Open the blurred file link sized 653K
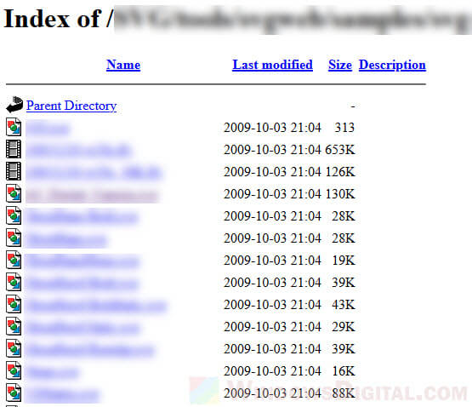Screen dimensions: 472x407 tap(79, 151)
